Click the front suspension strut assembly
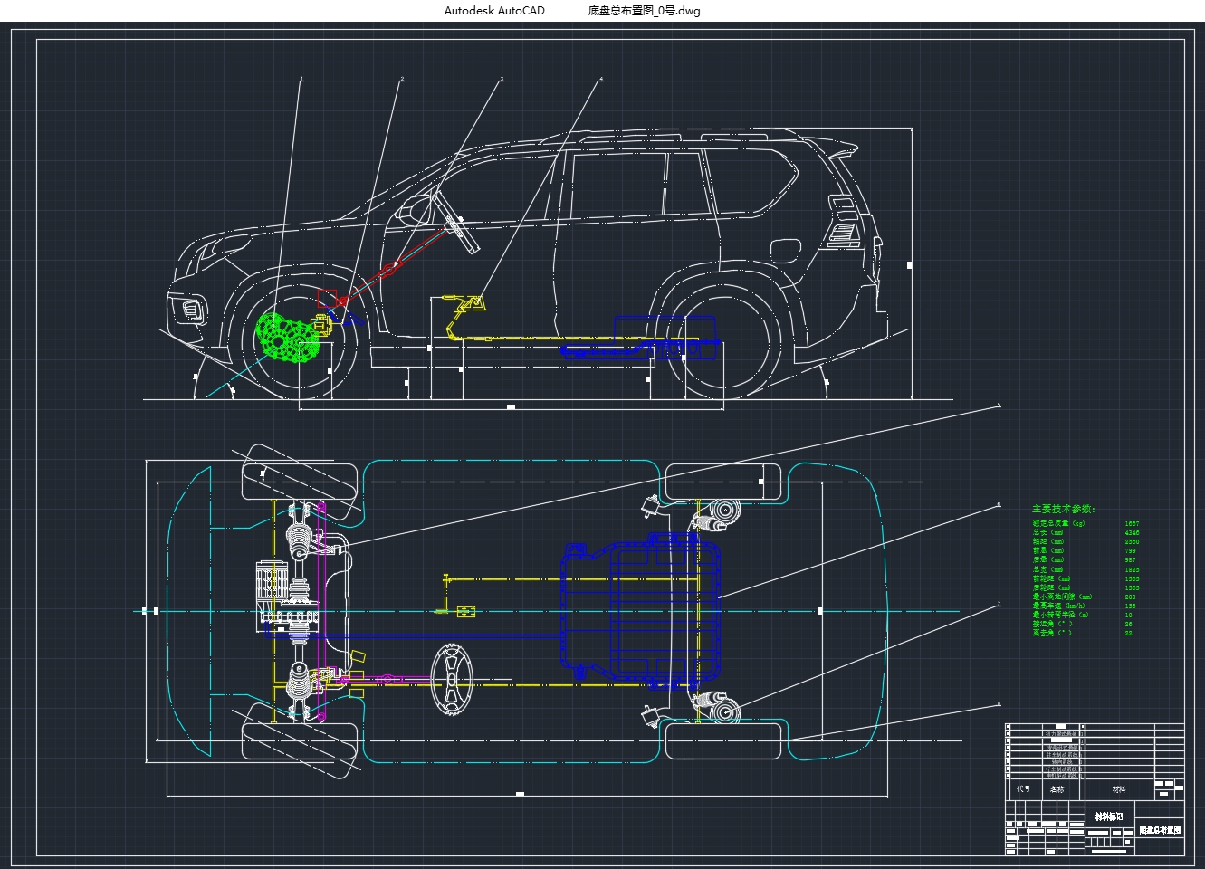 coord(299,539)
